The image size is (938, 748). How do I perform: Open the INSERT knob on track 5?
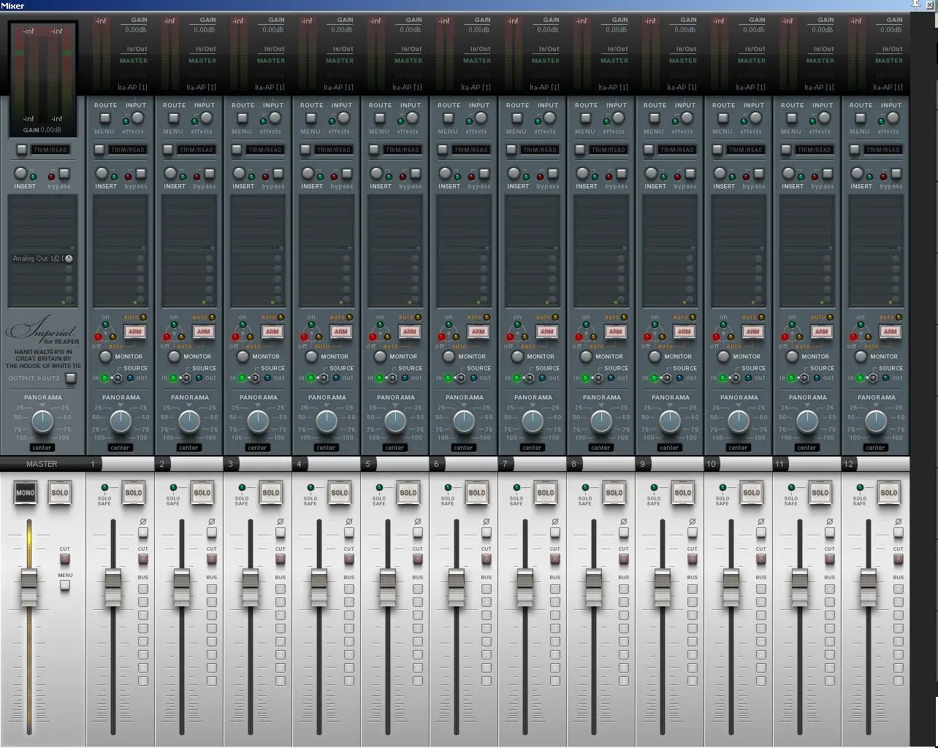coord(376,174)
